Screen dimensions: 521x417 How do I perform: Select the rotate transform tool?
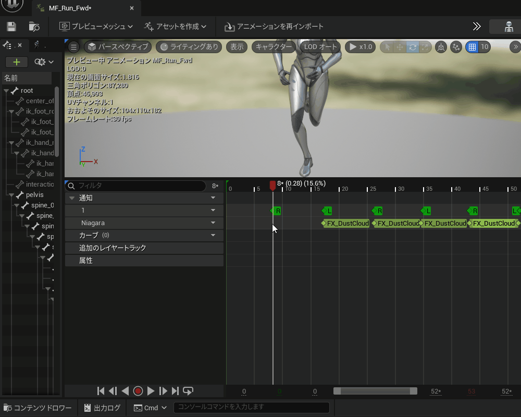click(x=413, y=47)
